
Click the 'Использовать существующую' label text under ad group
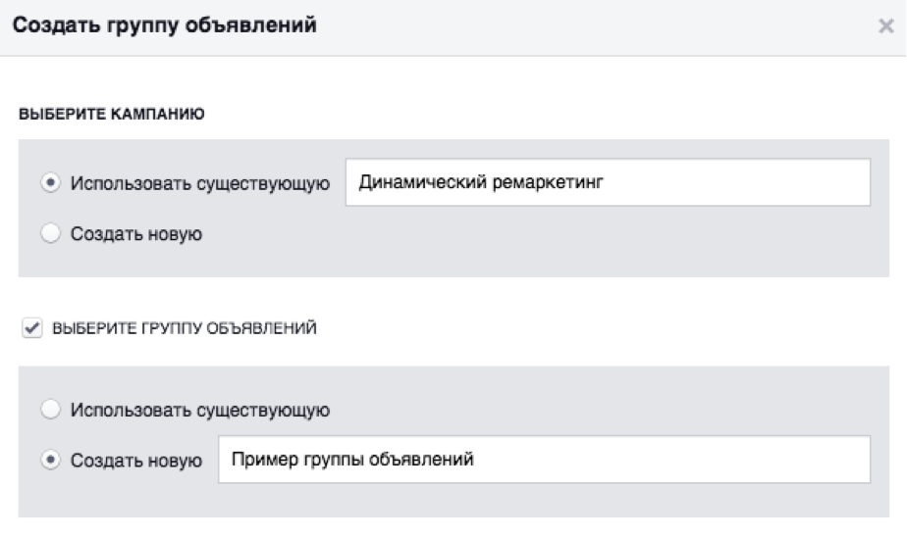(198, 410)
